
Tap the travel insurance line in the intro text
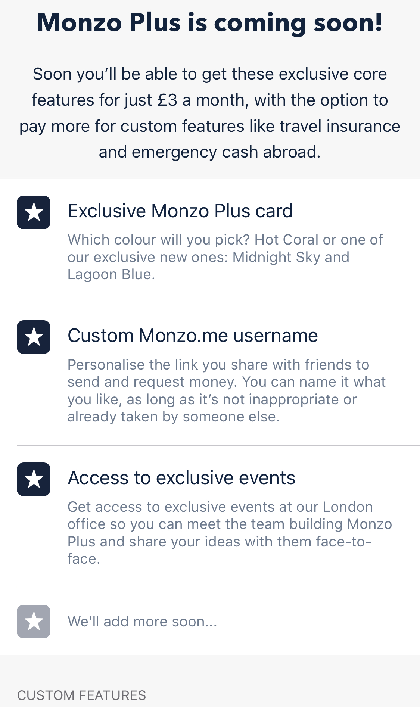tap(210, 126)
